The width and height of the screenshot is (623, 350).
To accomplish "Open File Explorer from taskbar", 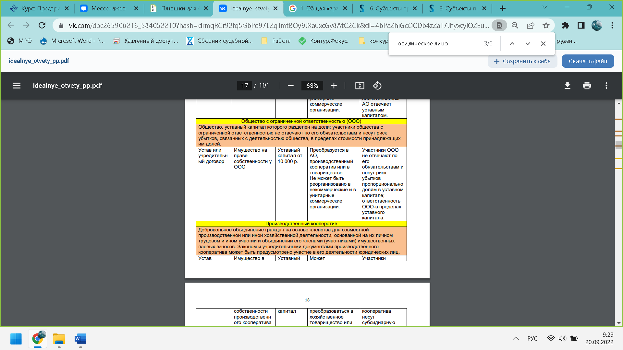I will 59,339.
